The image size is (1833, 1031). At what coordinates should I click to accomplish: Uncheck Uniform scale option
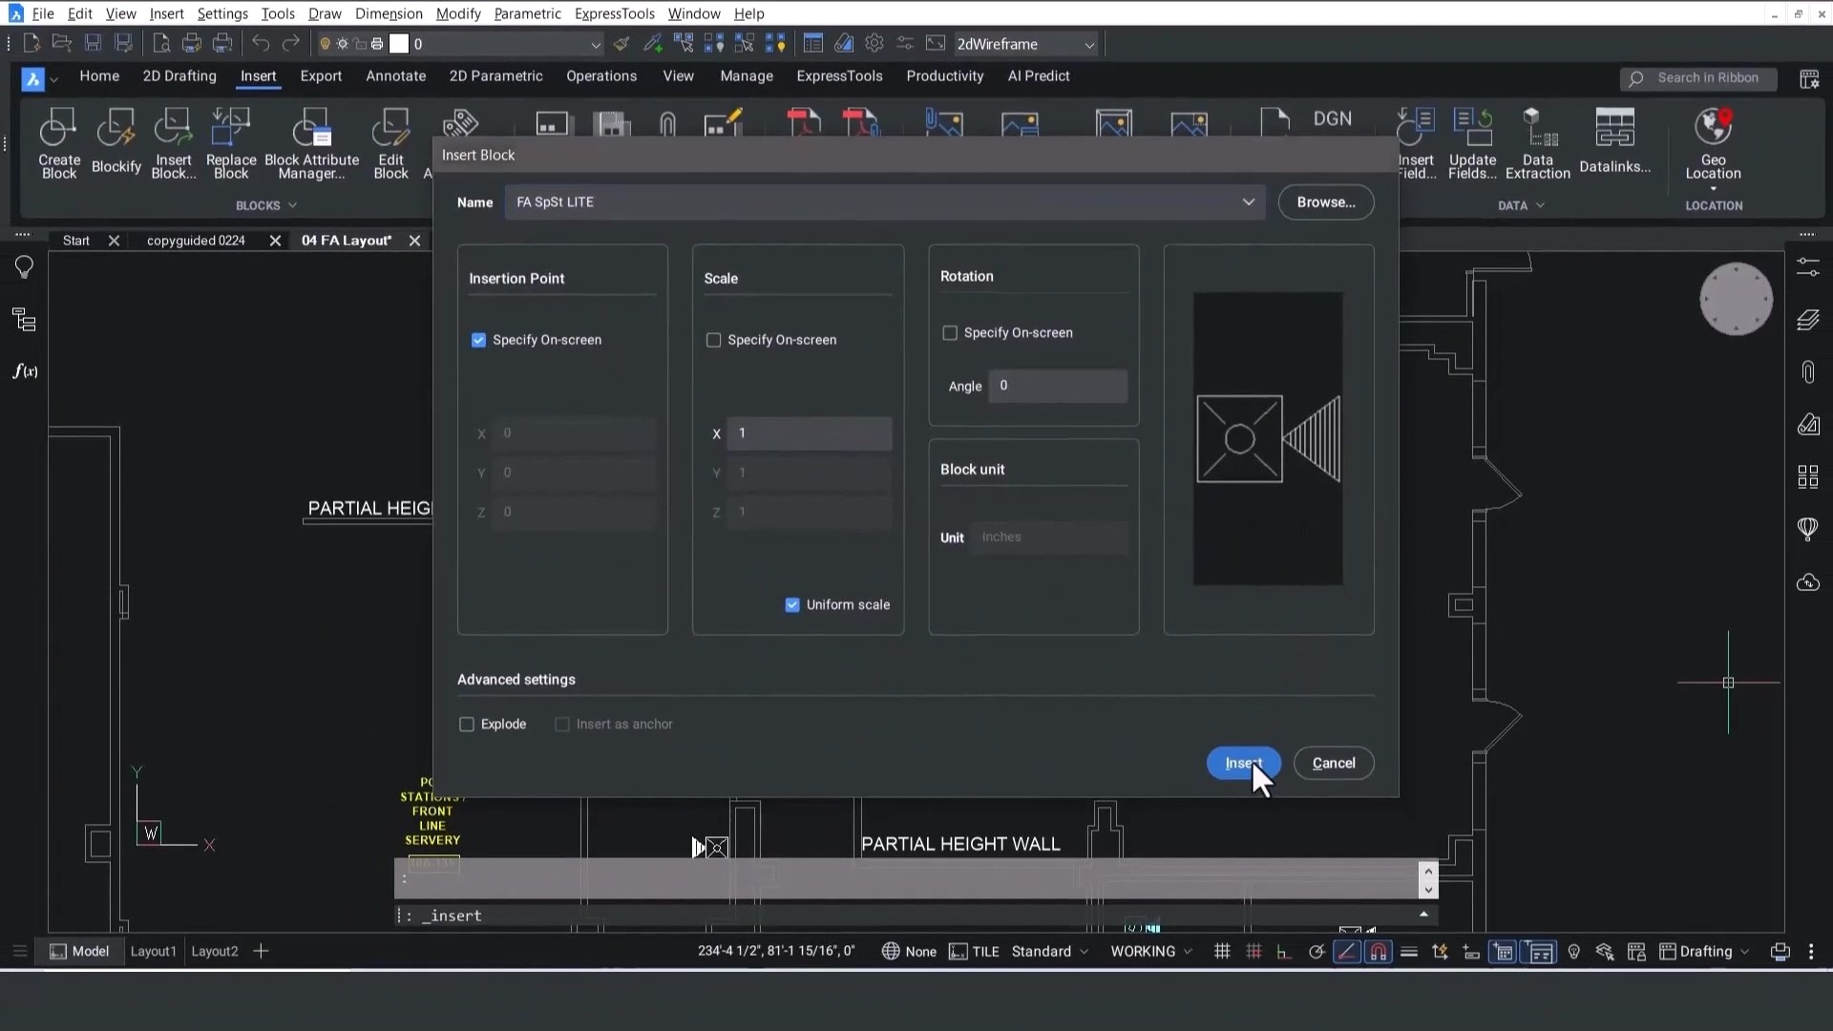pyautogui.click(x=791, y=604)
